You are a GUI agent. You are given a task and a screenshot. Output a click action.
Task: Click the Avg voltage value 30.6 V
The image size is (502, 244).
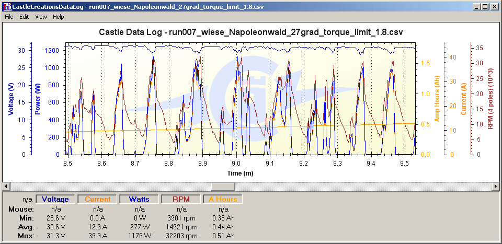[56, 227]
